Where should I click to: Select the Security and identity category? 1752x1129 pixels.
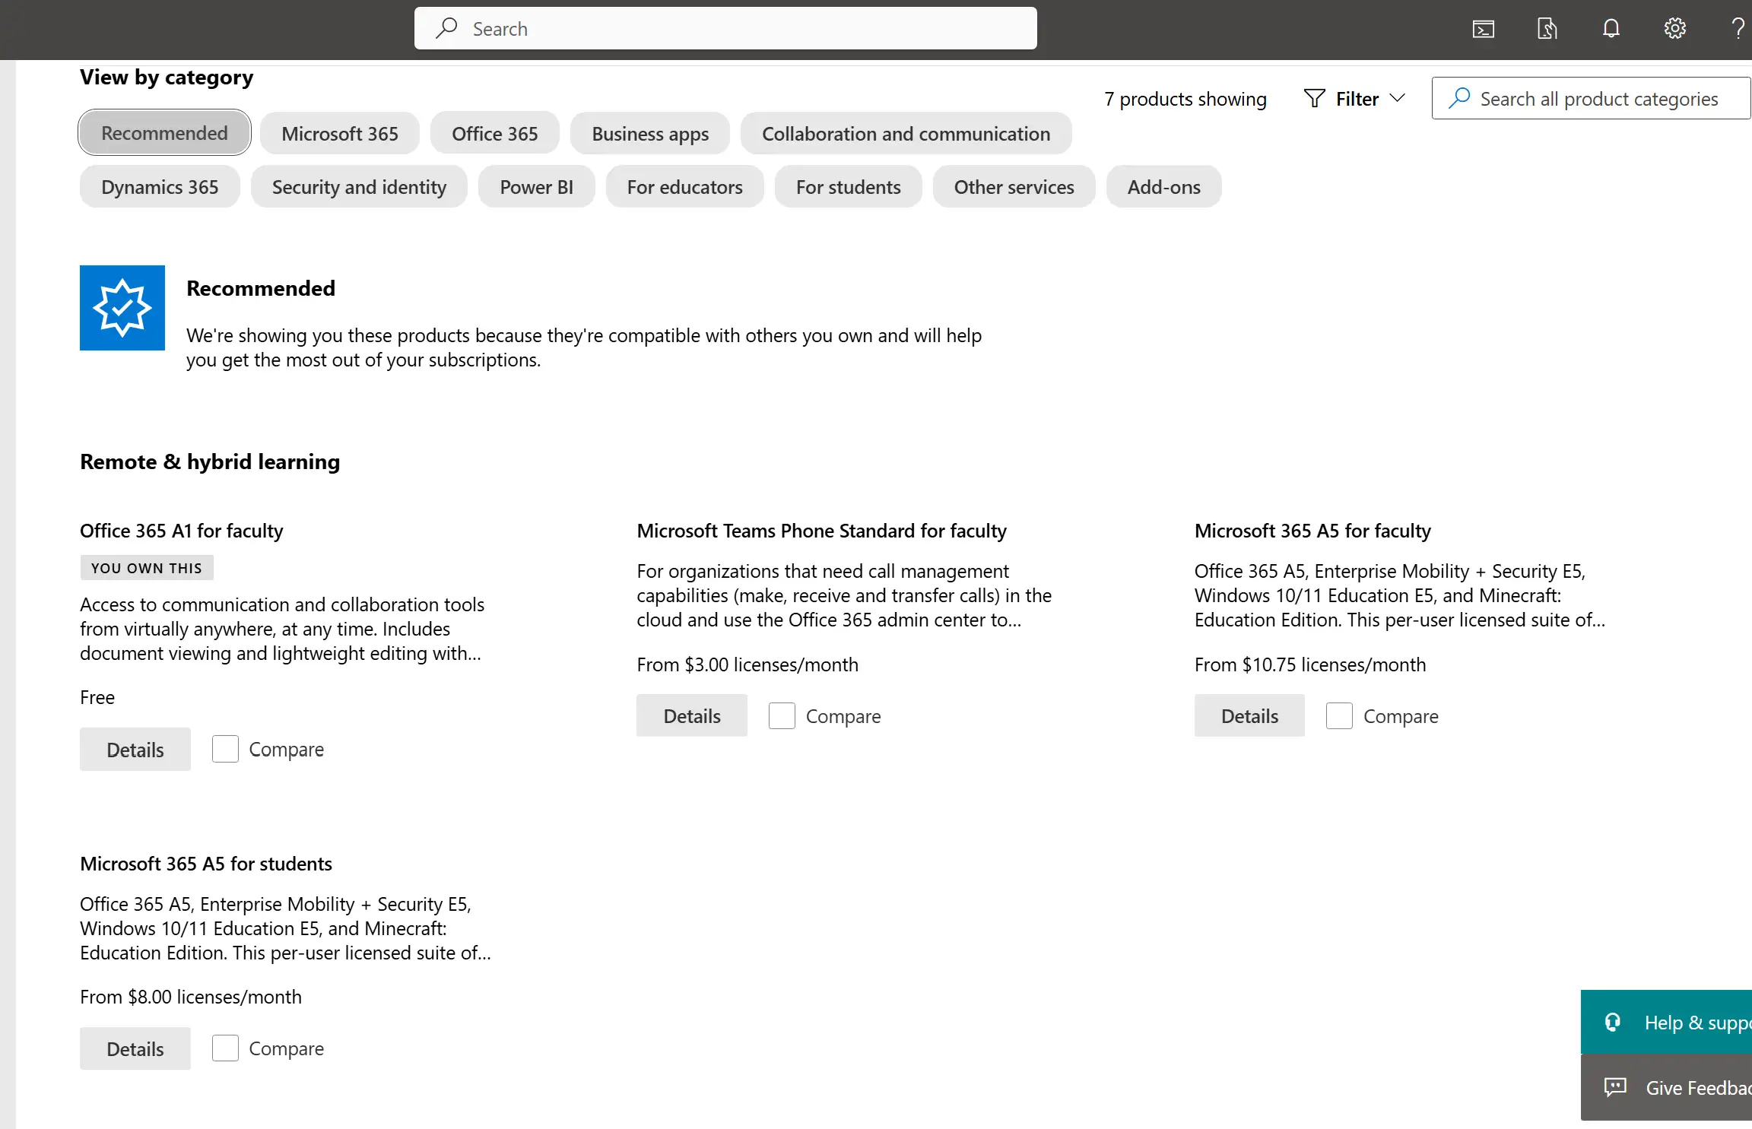359,186
